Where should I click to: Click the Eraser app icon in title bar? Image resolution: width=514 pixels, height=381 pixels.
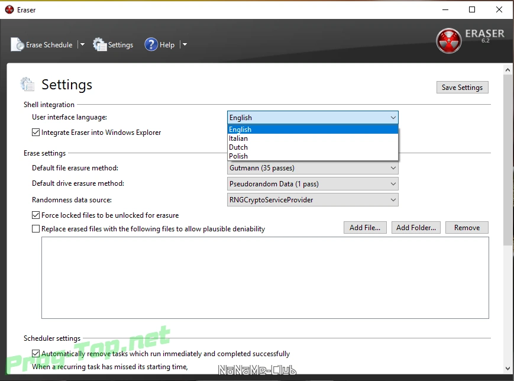pyautogui.click(x=9, y=10)
